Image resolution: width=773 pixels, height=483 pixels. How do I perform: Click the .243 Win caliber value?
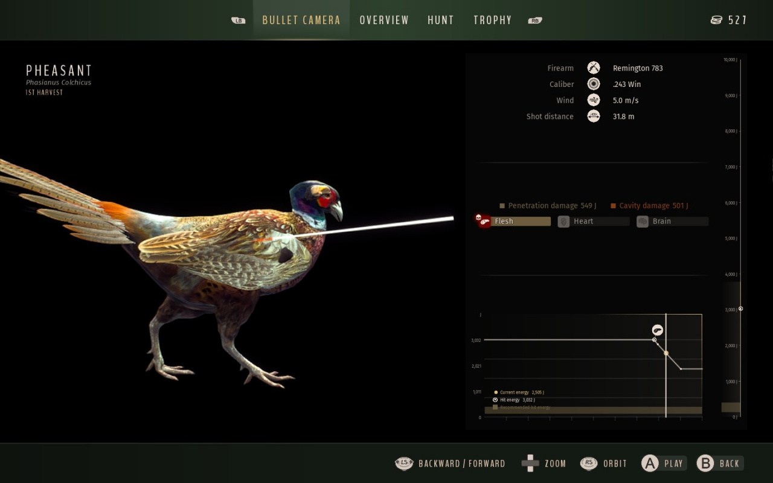click(627, 85)
